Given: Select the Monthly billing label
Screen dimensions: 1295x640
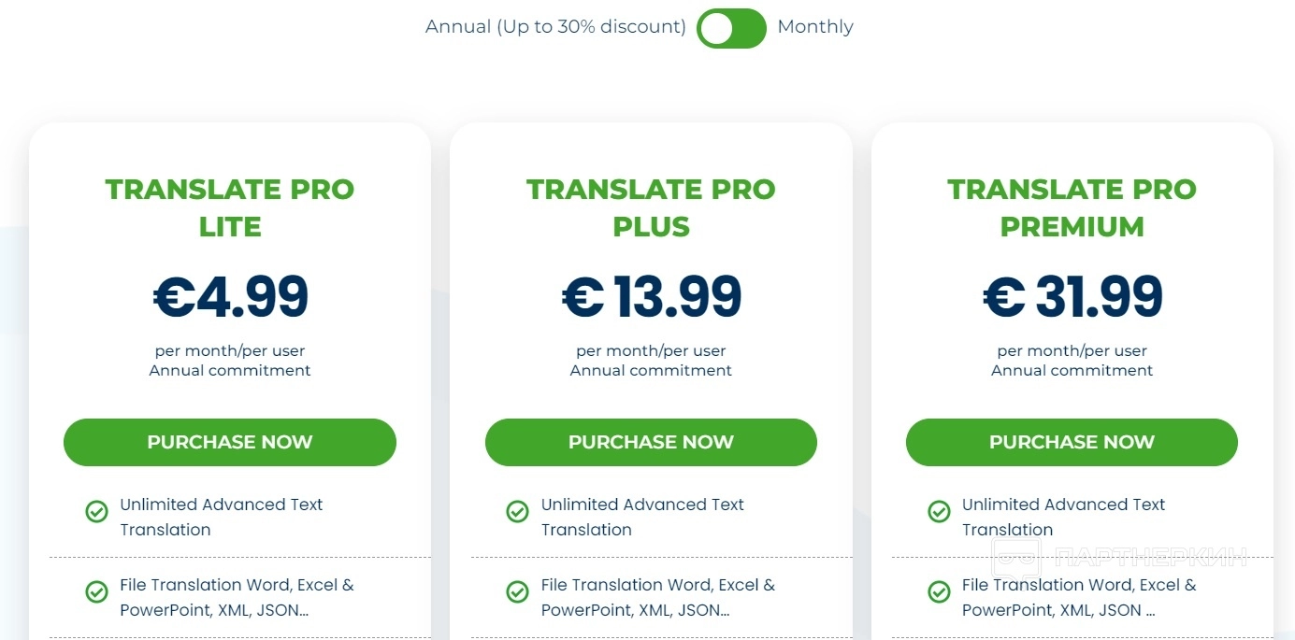Looking at the screenshot, I should click(815, 27).
